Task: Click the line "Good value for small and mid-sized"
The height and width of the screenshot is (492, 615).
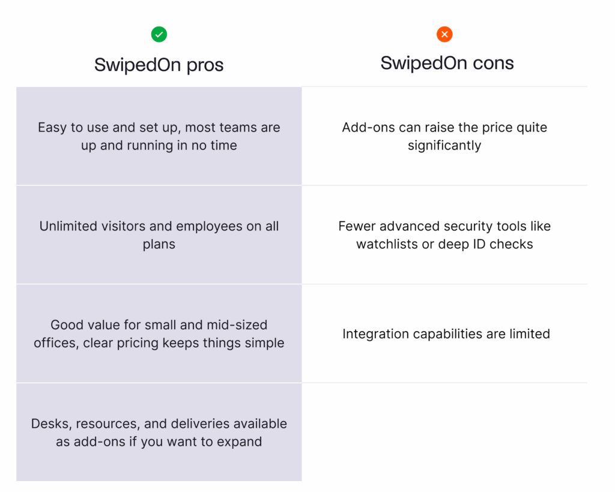Action: pos(159,325)
